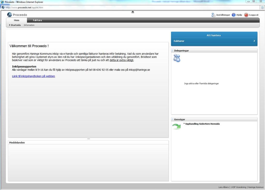Click the Proceedo logo icon

click(10, 15)
